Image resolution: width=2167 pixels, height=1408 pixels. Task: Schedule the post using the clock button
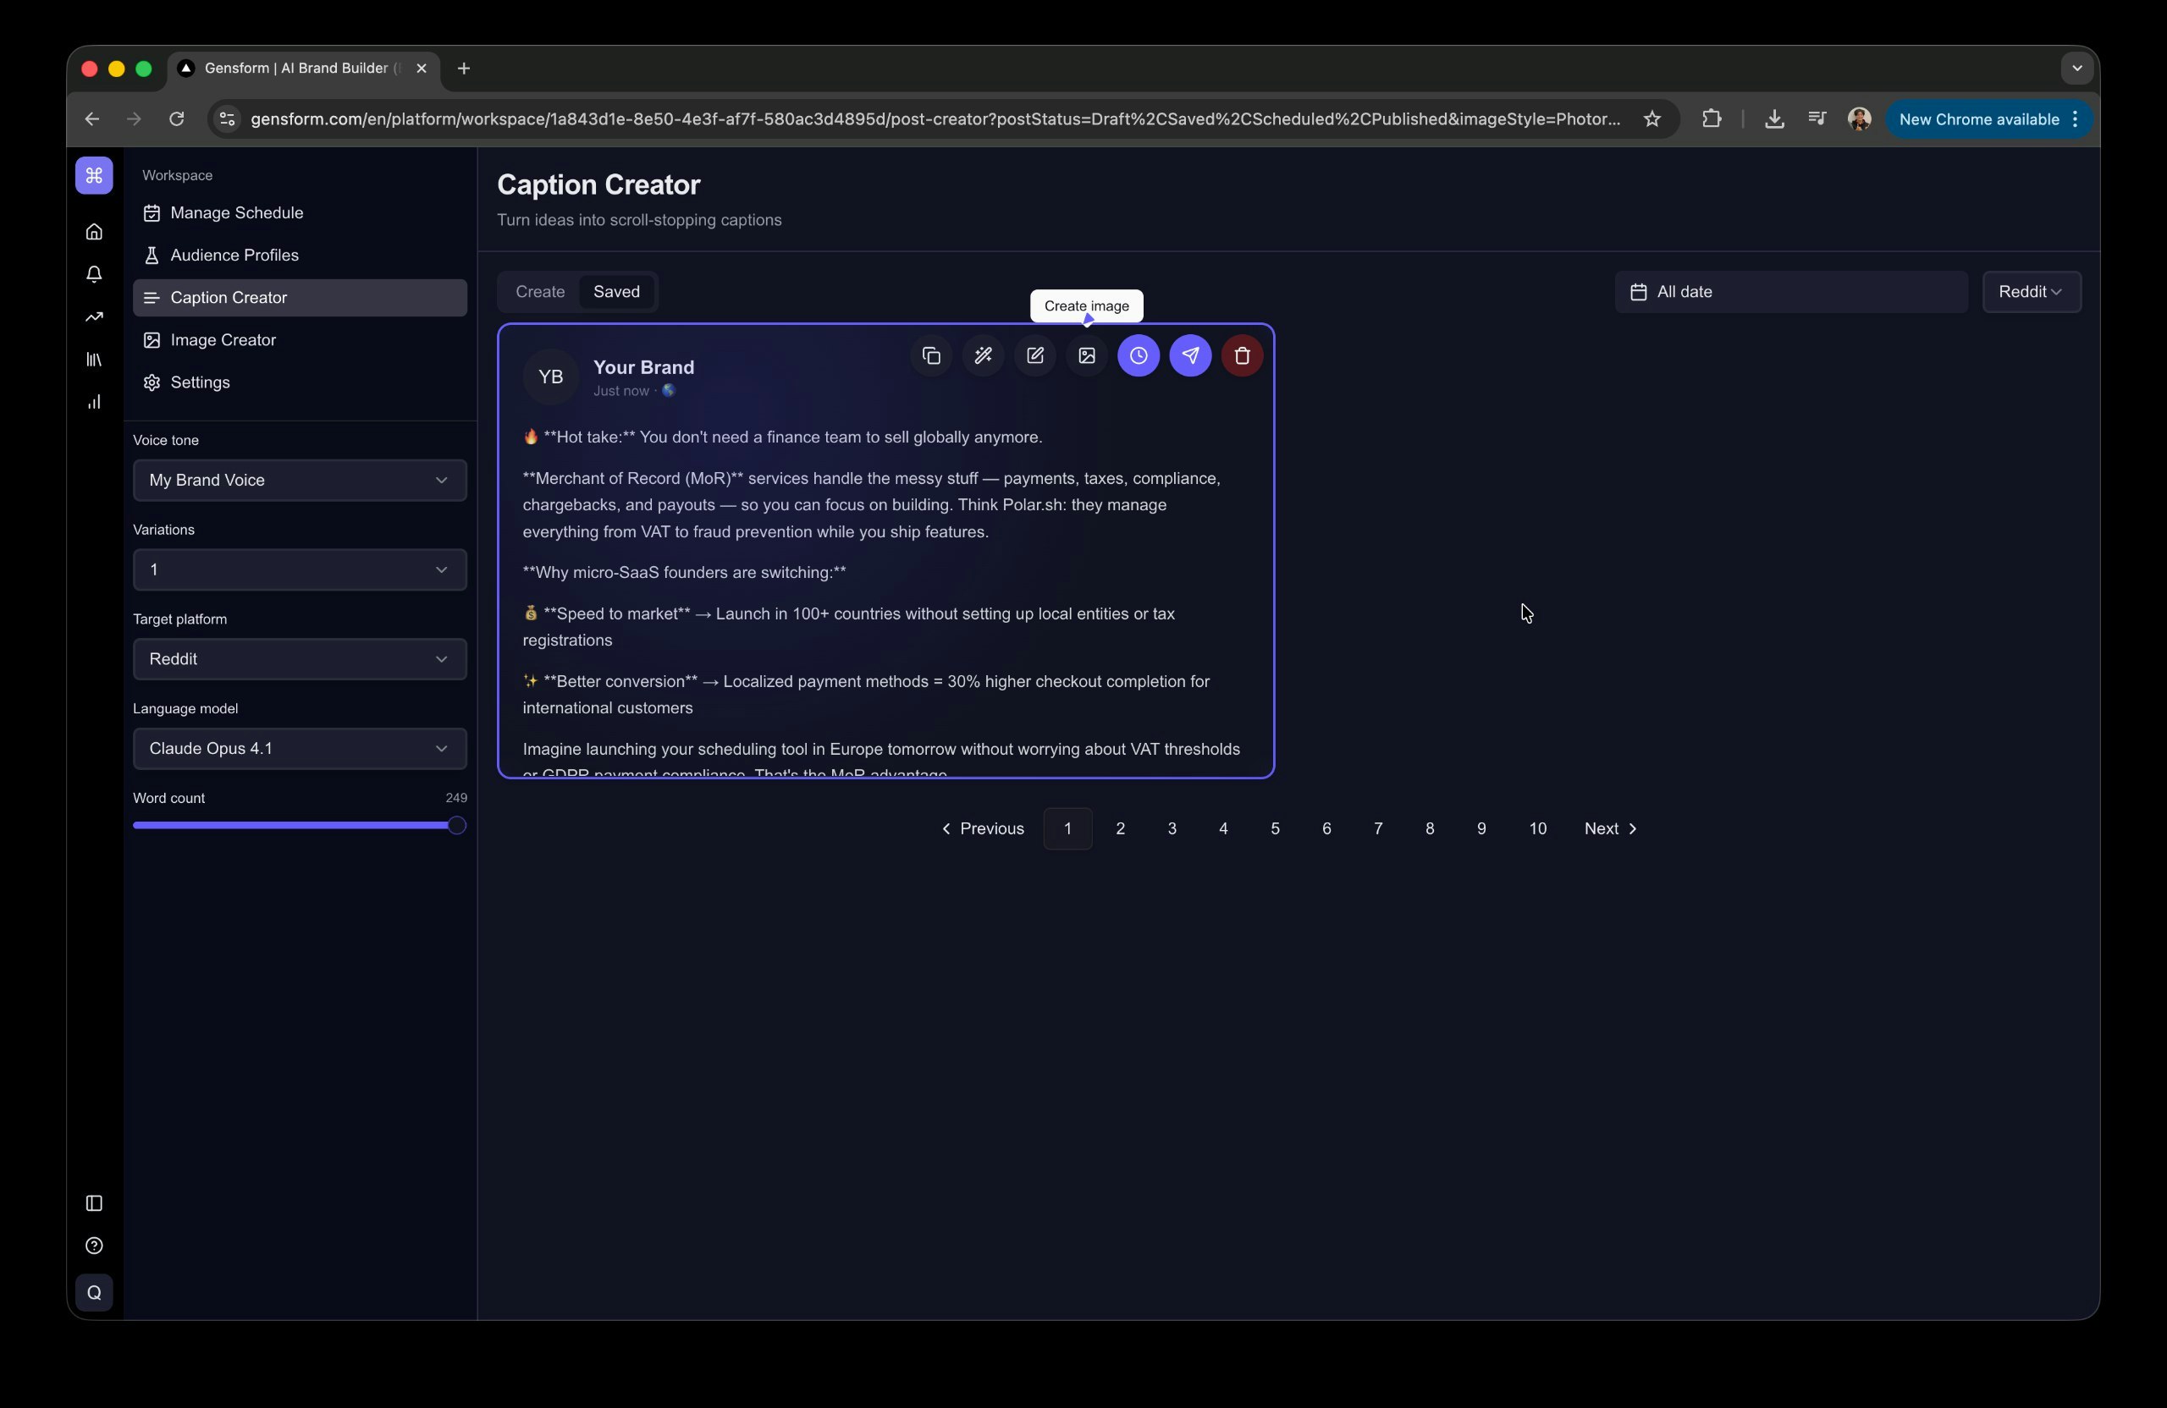point(1139,356)
